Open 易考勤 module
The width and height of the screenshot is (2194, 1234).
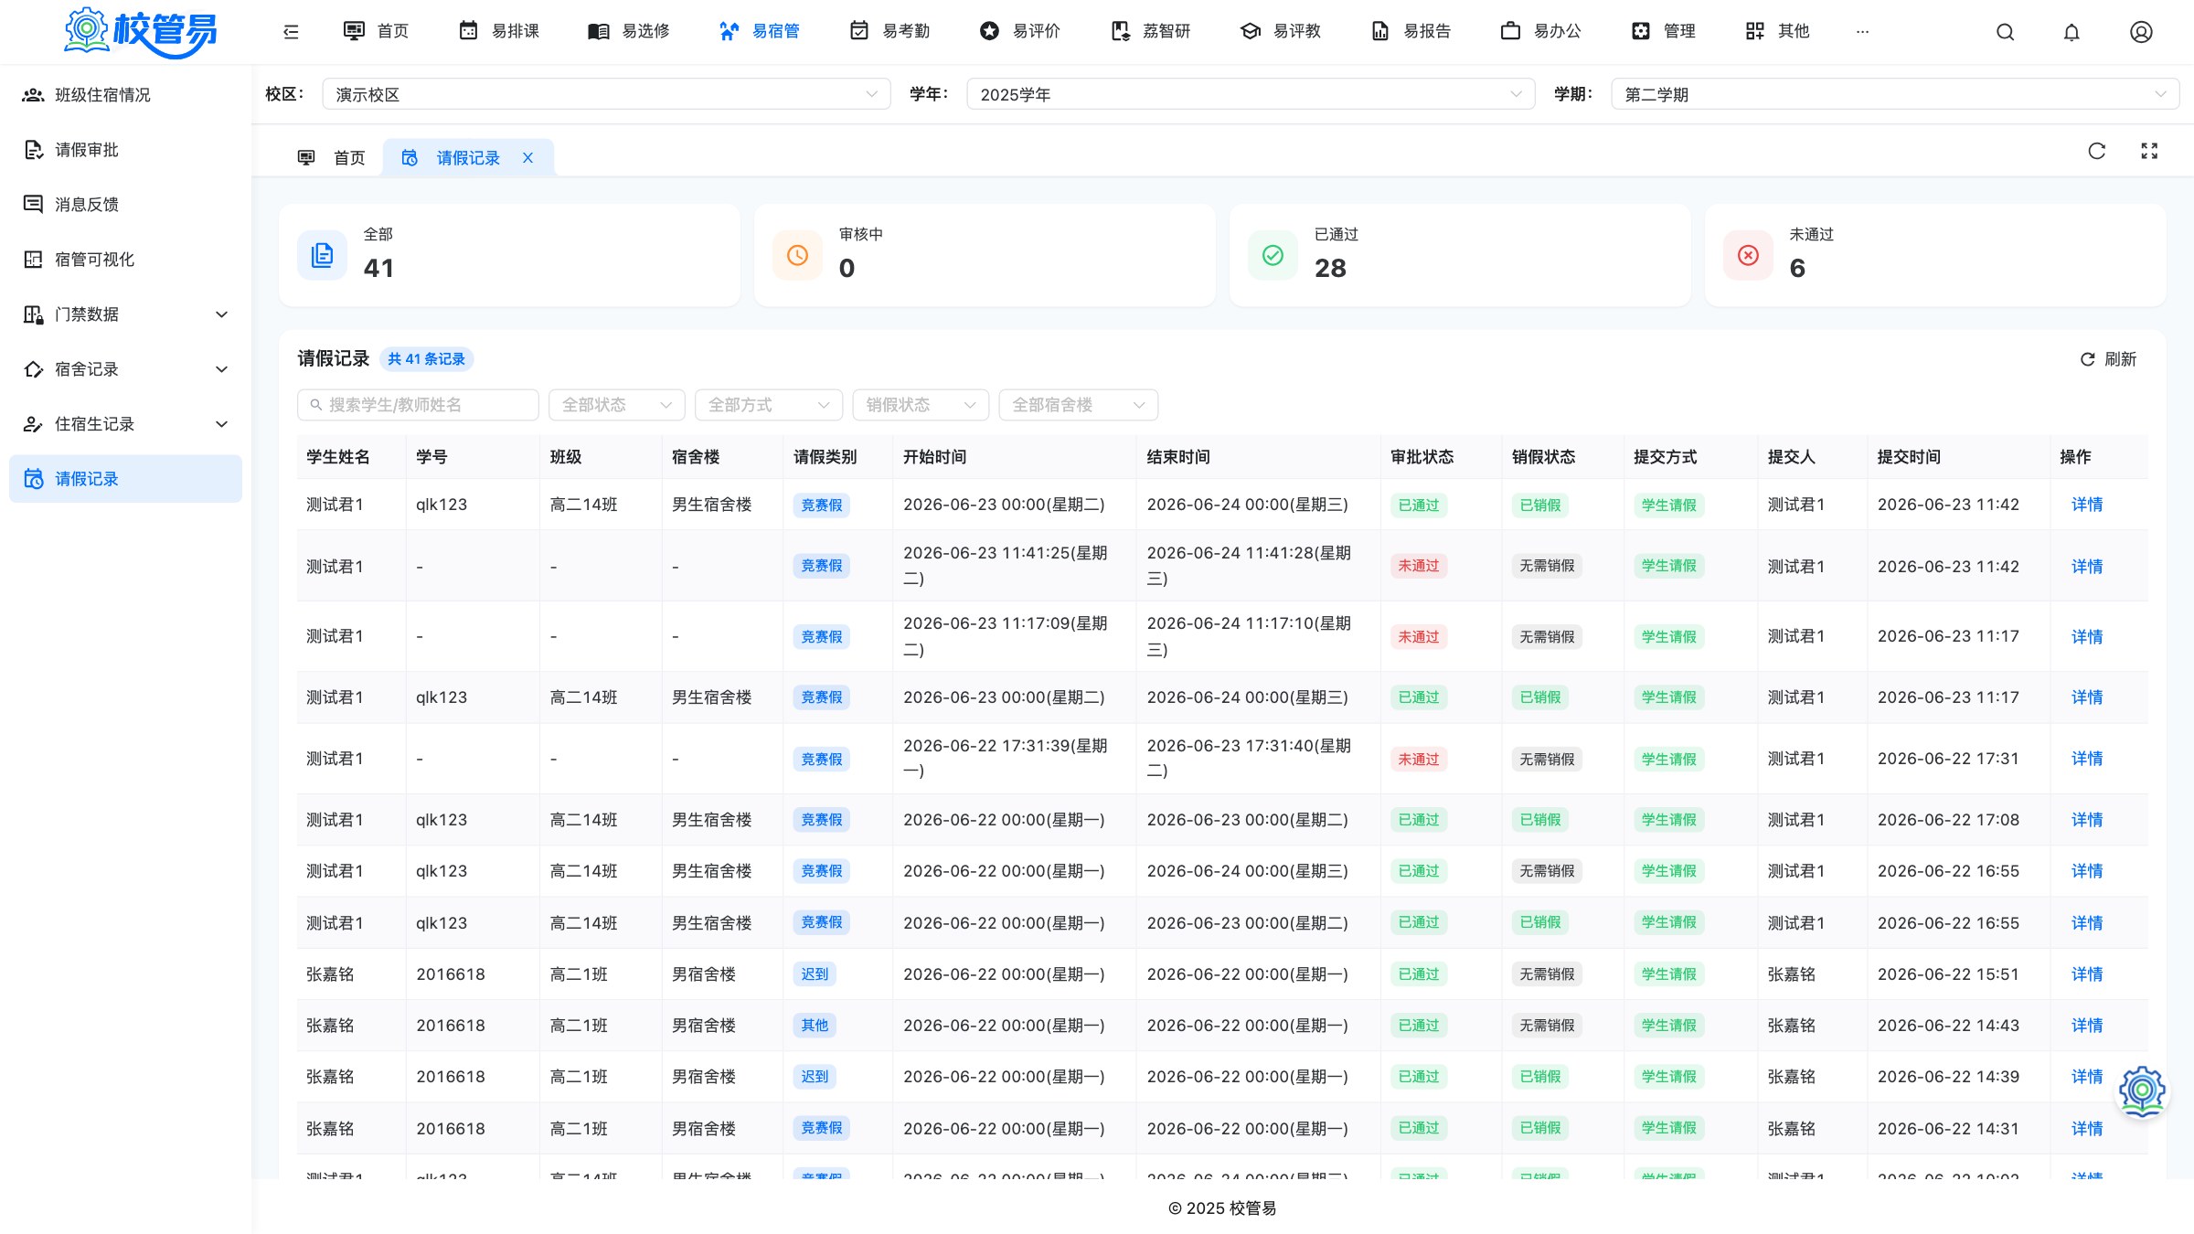coord(889,31)
